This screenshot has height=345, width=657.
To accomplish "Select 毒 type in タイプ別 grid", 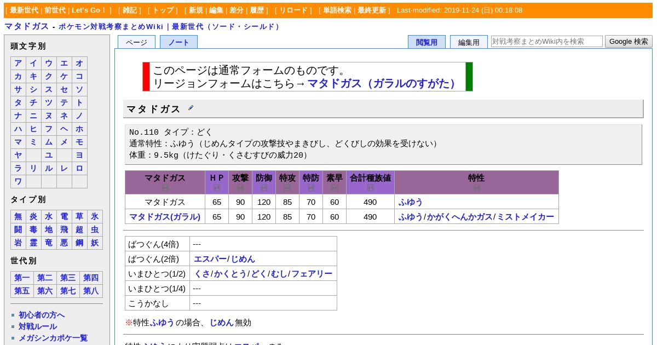I will click(x=33, y=230).
